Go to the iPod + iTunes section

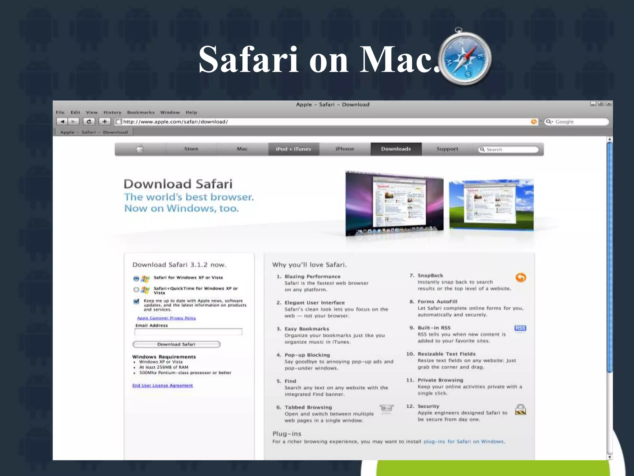(293, 149)
